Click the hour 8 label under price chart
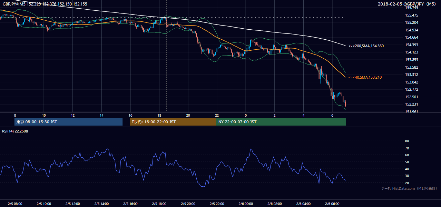 (x=15, y=115)
